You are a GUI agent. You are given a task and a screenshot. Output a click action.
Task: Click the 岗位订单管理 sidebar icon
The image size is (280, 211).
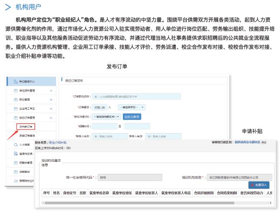pyautogui.click(x=15, y=117)
